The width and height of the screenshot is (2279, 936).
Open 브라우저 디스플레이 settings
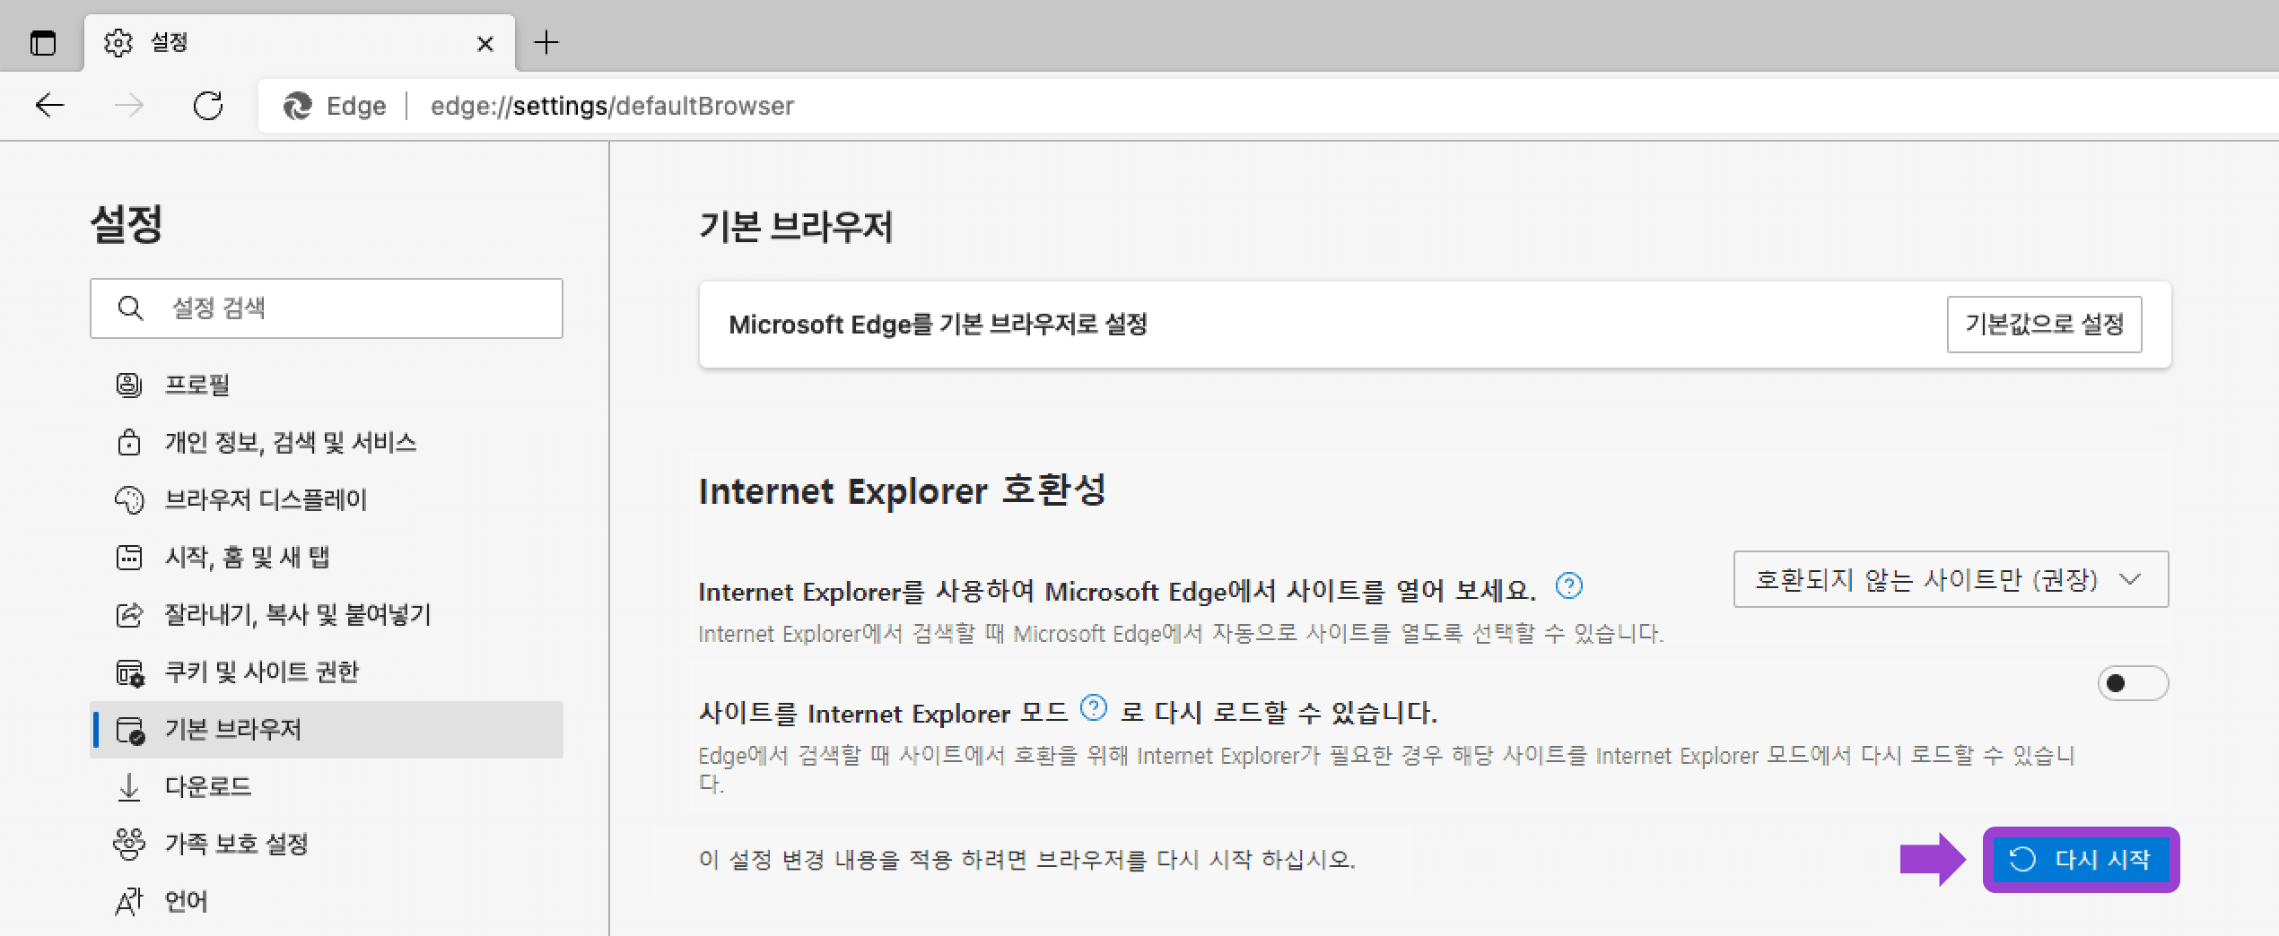(327, 499)
